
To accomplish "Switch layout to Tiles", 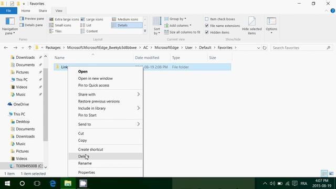I will (x=56, y=31).
